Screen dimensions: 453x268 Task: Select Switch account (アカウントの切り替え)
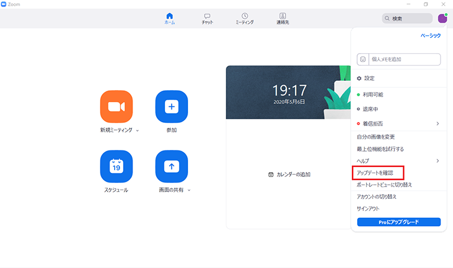377,197
